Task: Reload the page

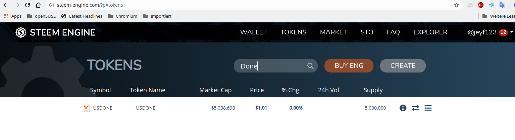Action: pyautogui.click(x=28, y=5)
